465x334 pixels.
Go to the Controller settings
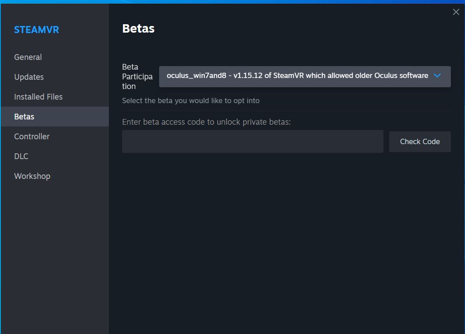click(32, 137)
